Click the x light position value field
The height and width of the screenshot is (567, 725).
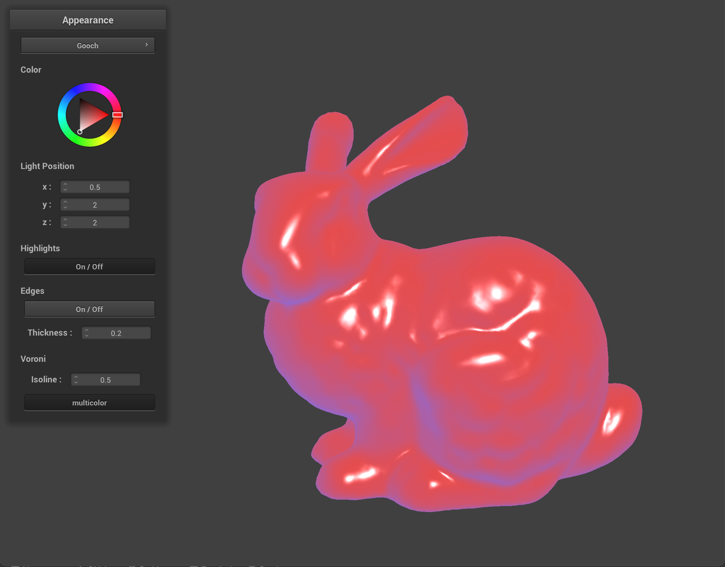(95, 187)
